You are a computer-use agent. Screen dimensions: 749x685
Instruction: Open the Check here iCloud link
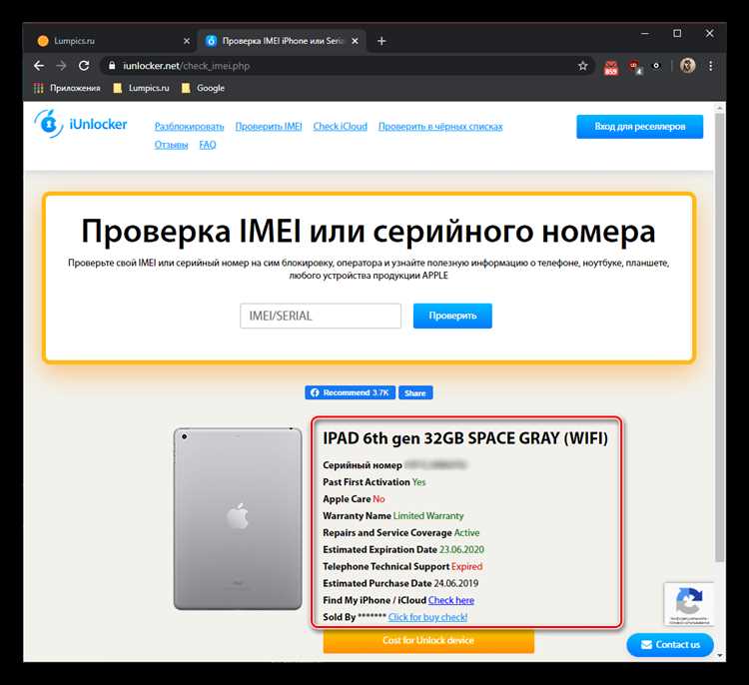[x=451, y=600]
